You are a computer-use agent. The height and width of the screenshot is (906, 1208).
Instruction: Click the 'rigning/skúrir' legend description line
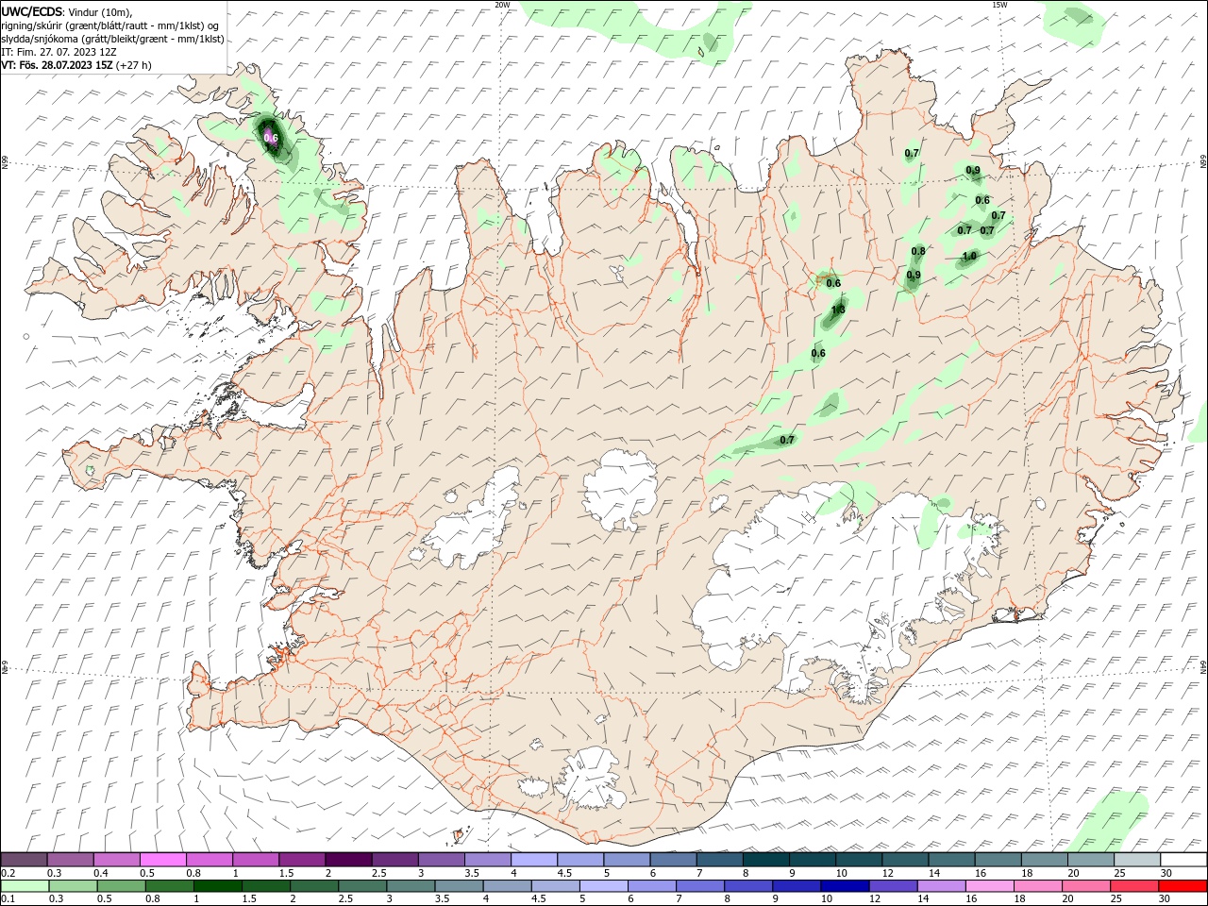(111, 25)
